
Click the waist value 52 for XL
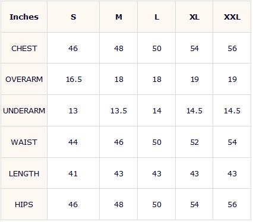pyautogui.click(x=194, y=142)
